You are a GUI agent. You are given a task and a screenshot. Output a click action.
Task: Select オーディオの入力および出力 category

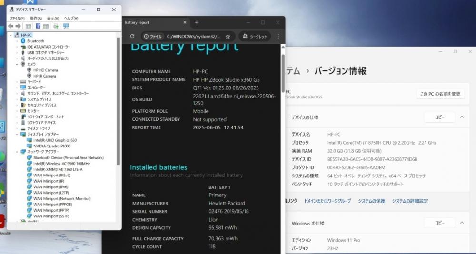pyautogui.click(x=48, y=59)
